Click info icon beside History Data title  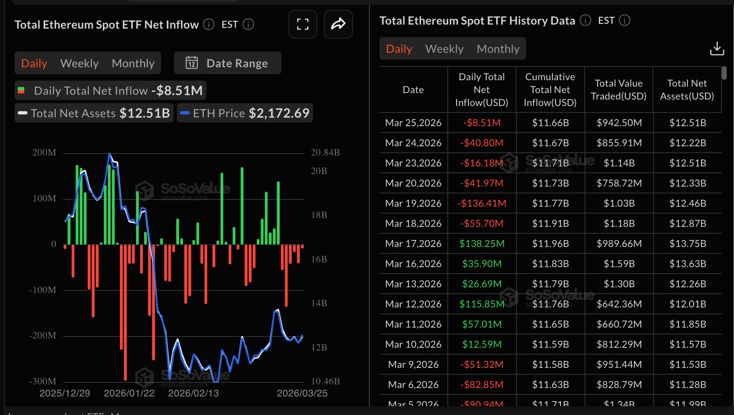pos(585,20)
